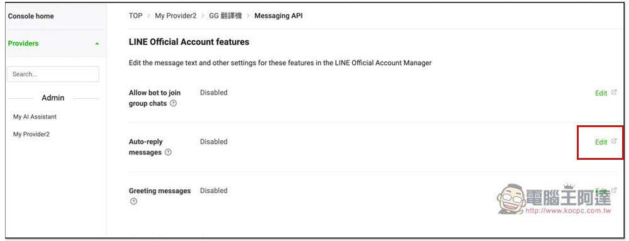Go to Console home
This screenshot has width=629, height=241.
[31, 16]
